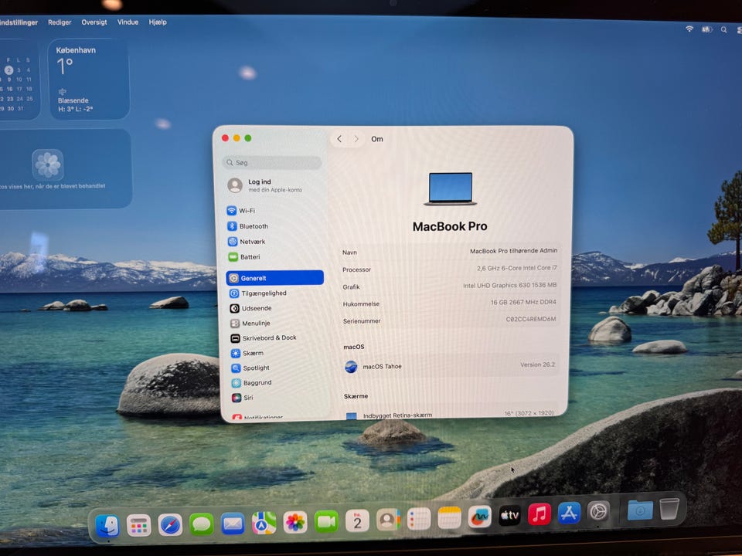Click the Indbygget Retina-skærm display row
Screen dimensions: 742x556
point(448,414)
